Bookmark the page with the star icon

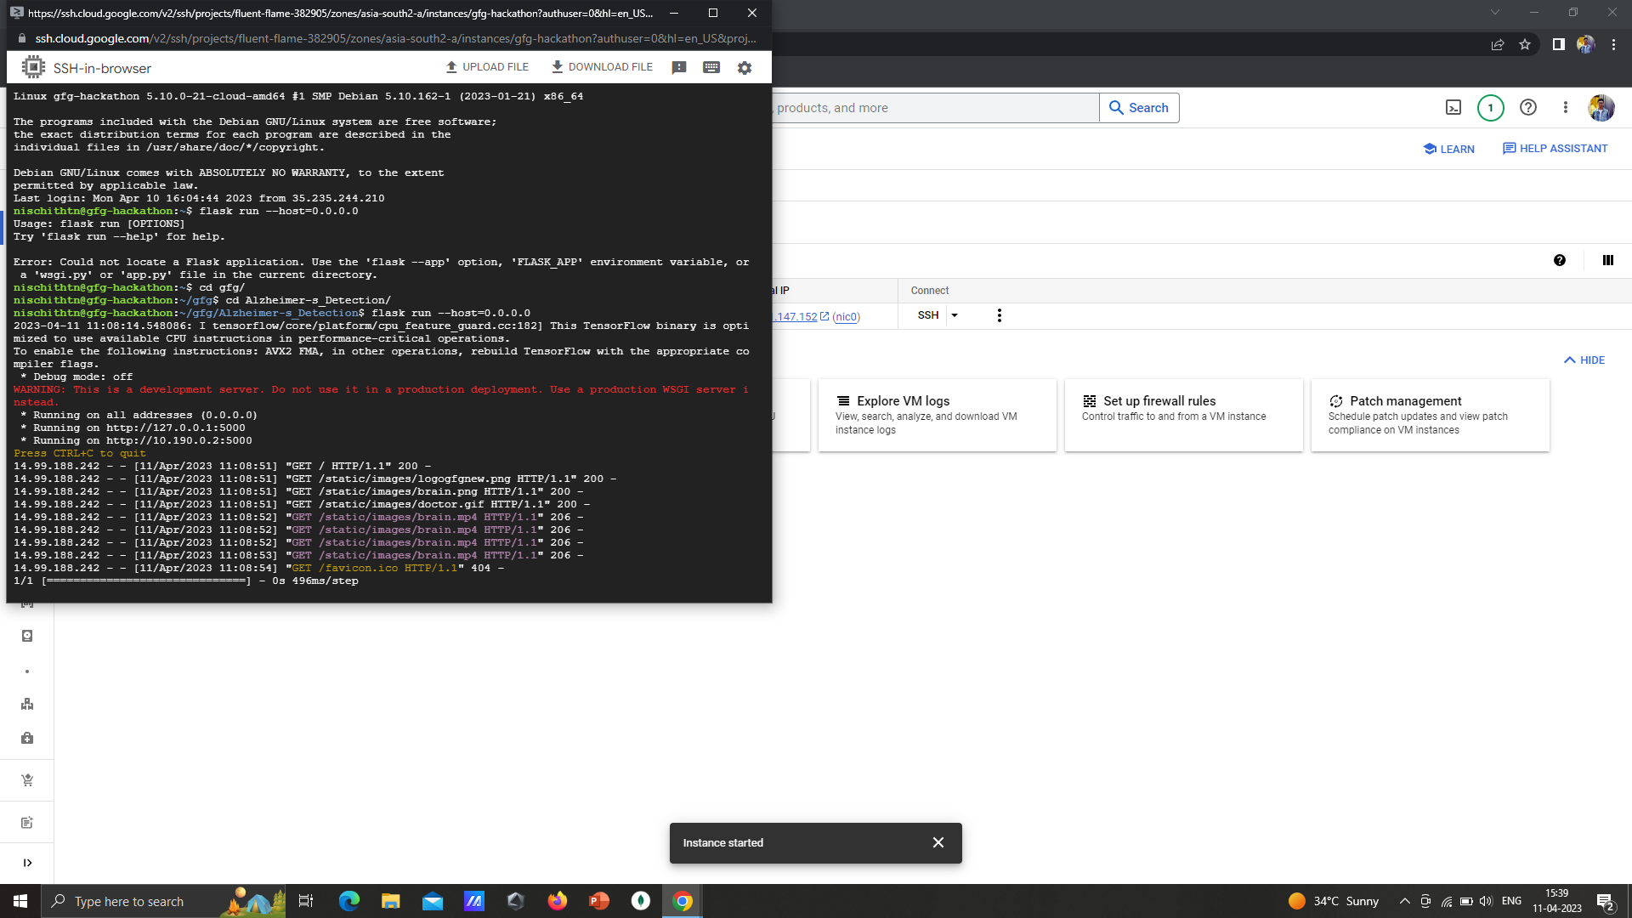pyautogui.click(x=1525, y=45)
